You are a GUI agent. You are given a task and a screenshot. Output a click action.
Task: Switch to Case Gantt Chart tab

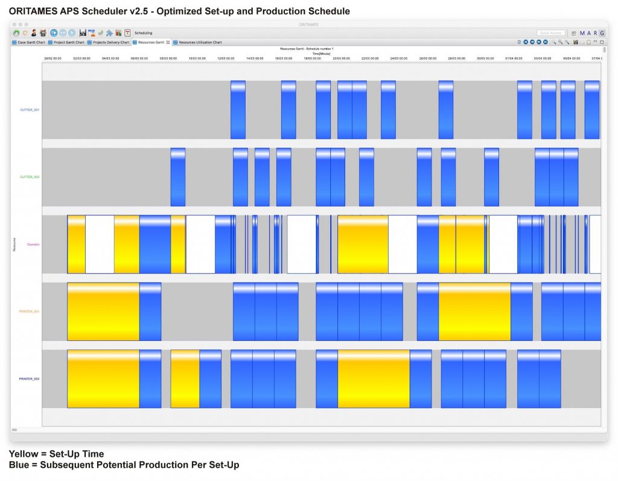pyautogui.click(x=29, y=42)
